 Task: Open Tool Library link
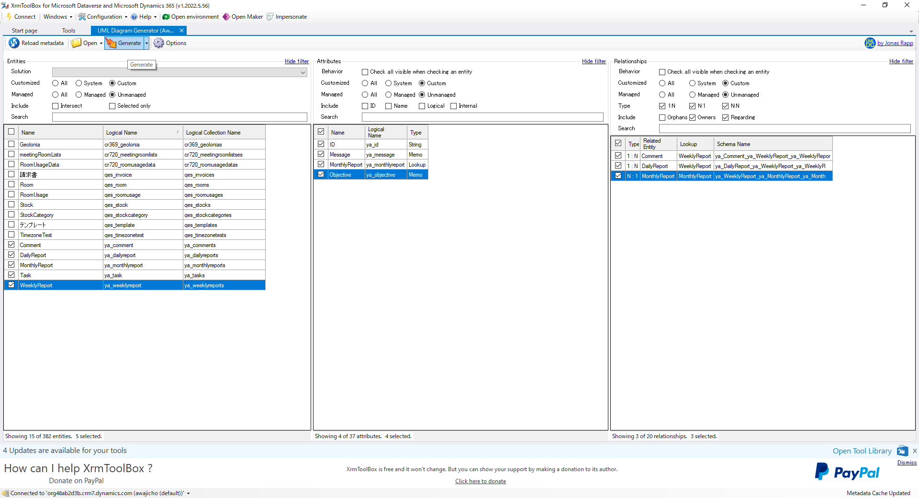coord(862,451)
